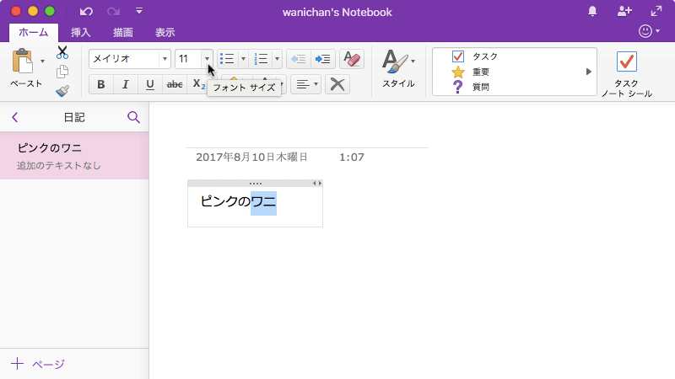
Task: Copy selection using copy icon
Action: click(62, 72)
